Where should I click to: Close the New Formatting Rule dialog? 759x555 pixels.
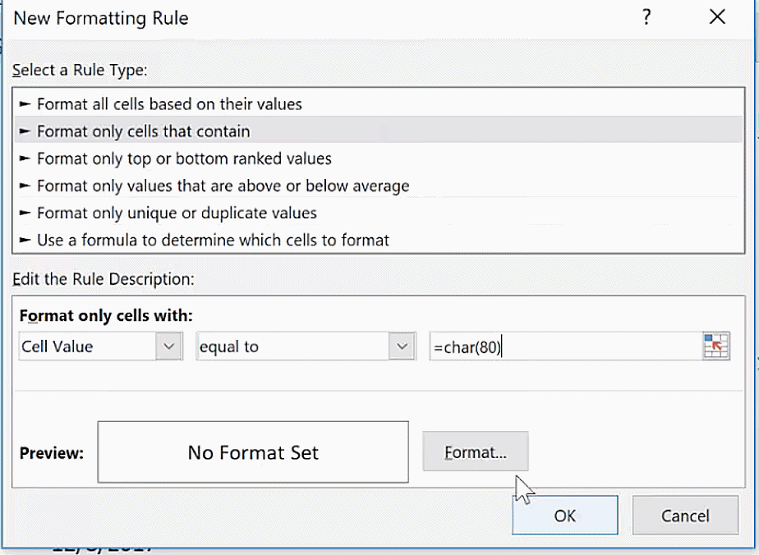click(717, 17)
